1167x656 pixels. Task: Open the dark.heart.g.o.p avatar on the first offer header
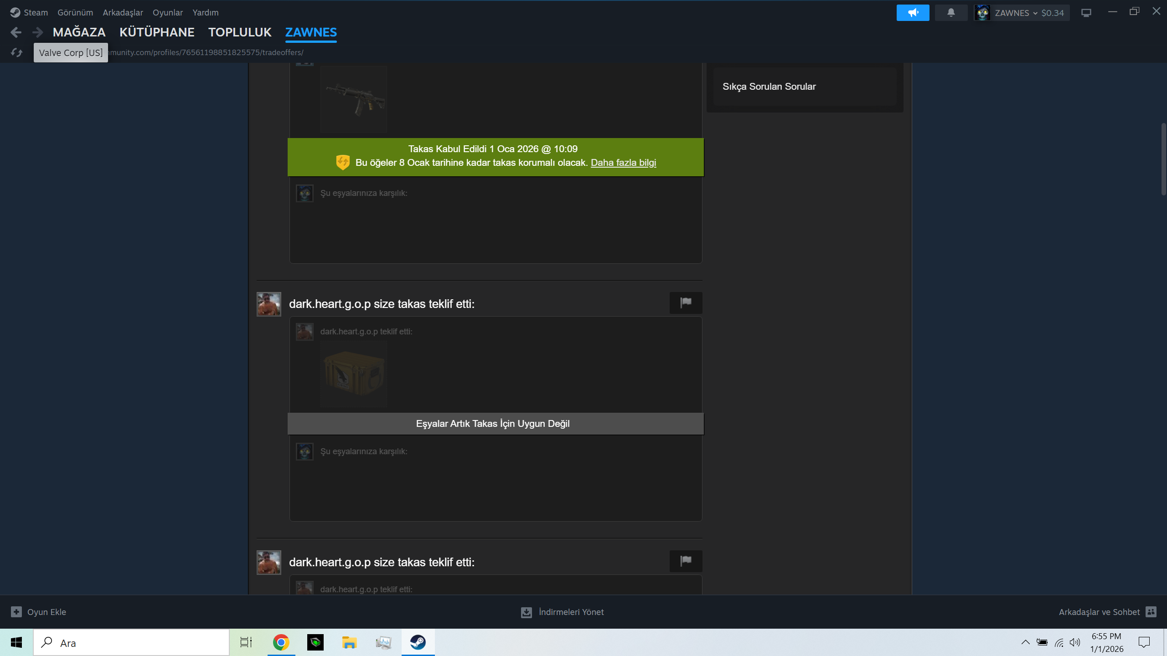pyautogui.click(x=269, y=304)
